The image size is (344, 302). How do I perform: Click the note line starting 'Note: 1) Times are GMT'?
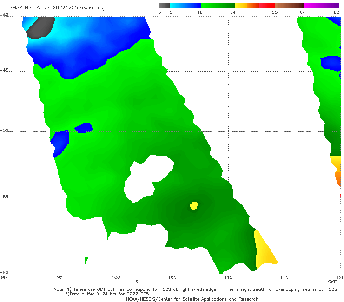(195, 289)
